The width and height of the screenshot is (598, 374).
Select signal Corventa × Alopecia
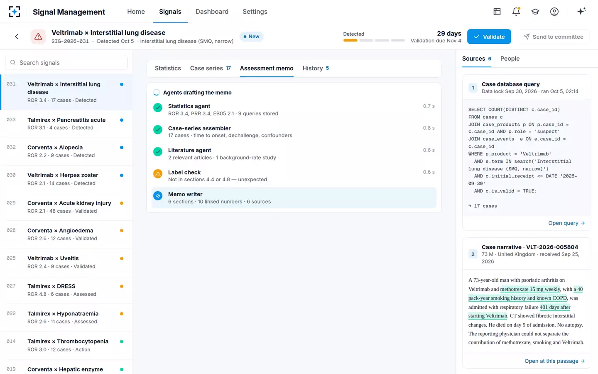[x=66, y=151]
